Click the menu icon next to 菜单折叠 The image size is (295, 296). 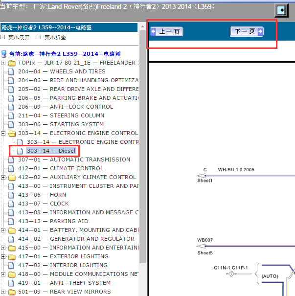coord(39,37)
